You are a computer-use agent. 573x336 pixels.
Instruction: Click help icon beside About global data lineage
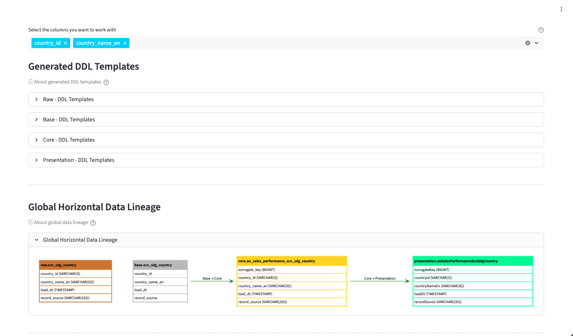[93, 223]
